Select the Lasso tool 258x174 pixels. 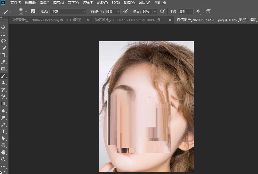pos(3,41)
